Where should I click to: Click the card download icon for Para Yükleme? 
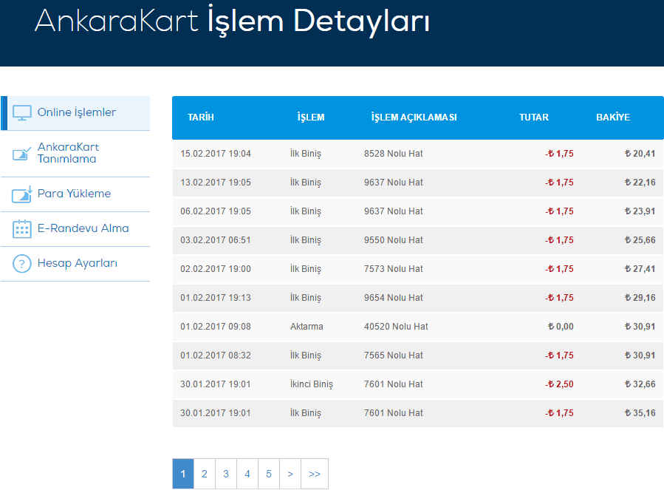click(x=22, y=194)
